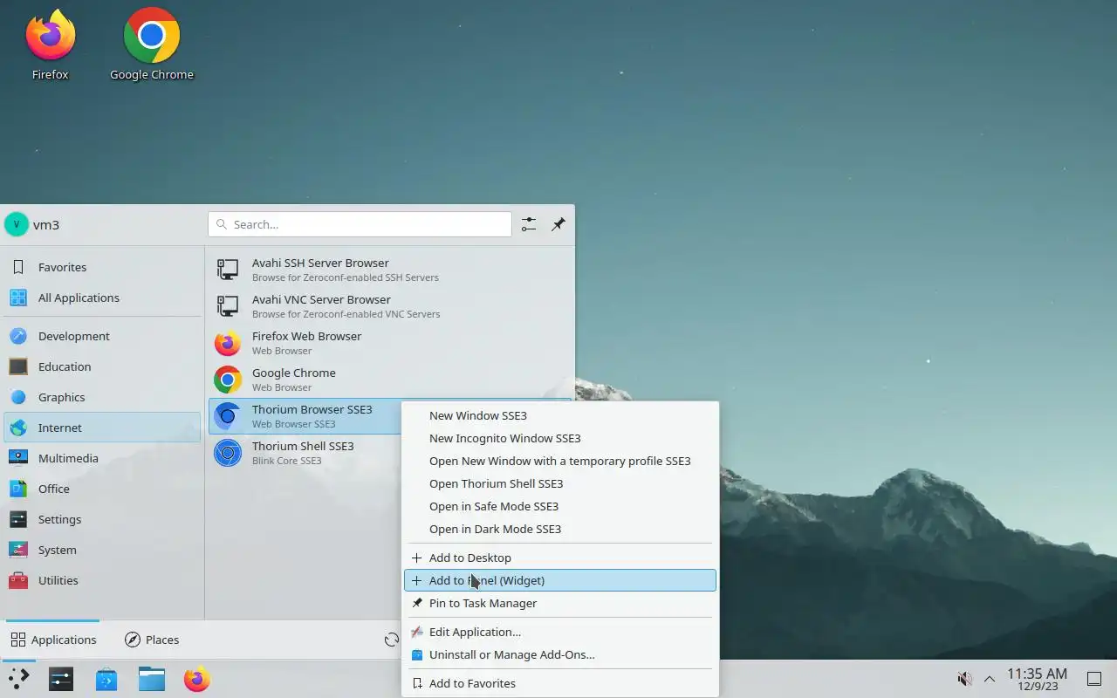The width and height of the screenshot is (1117, 698).
Task: Select Add to Panel (Widget)
Action: (560, 580)
